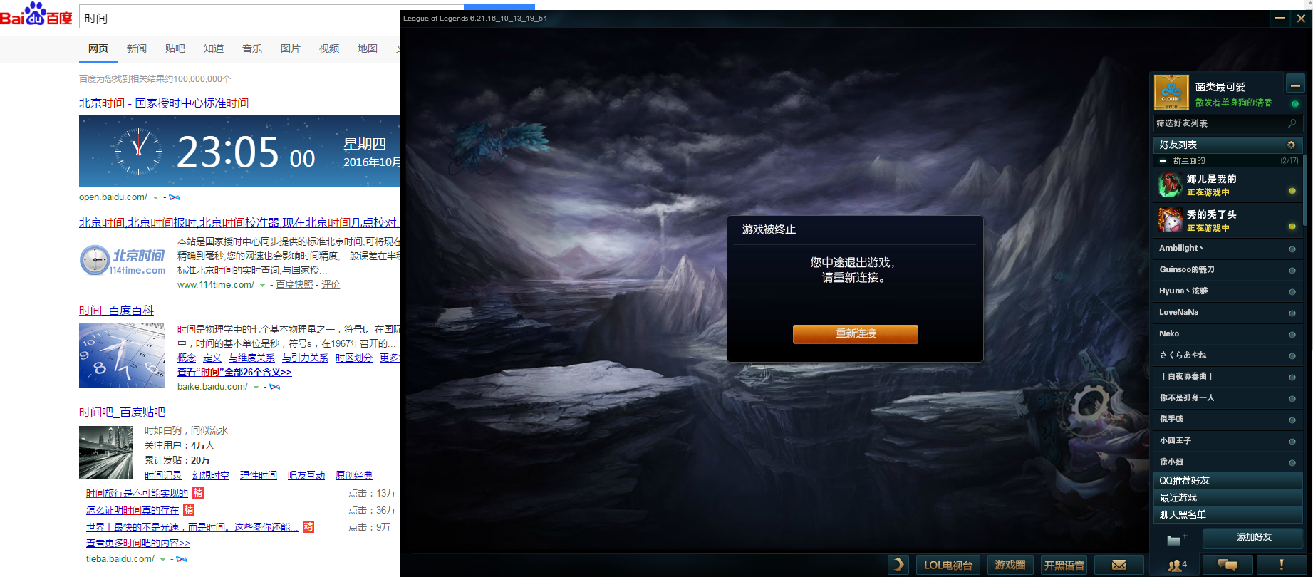Click the share icon after baike.baidu.com
Screen dimensions: 1313x577
275,387
